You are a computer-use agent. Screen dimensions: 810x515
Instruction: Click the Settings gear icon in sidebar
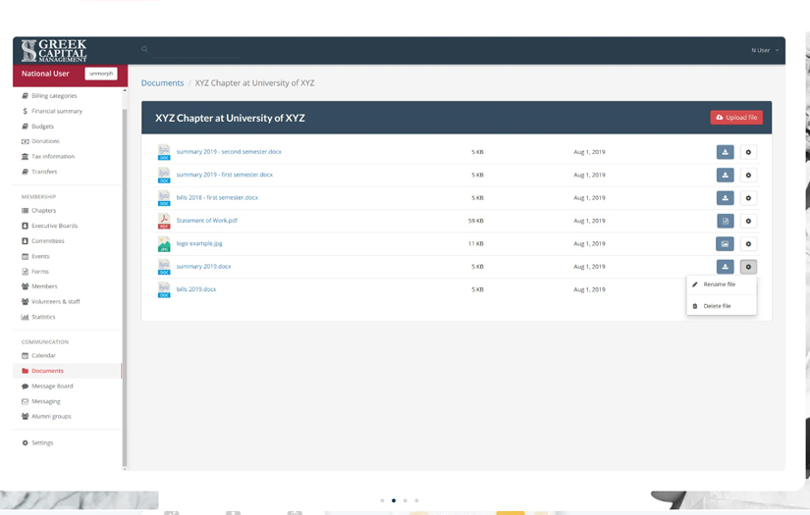point(25,442)
